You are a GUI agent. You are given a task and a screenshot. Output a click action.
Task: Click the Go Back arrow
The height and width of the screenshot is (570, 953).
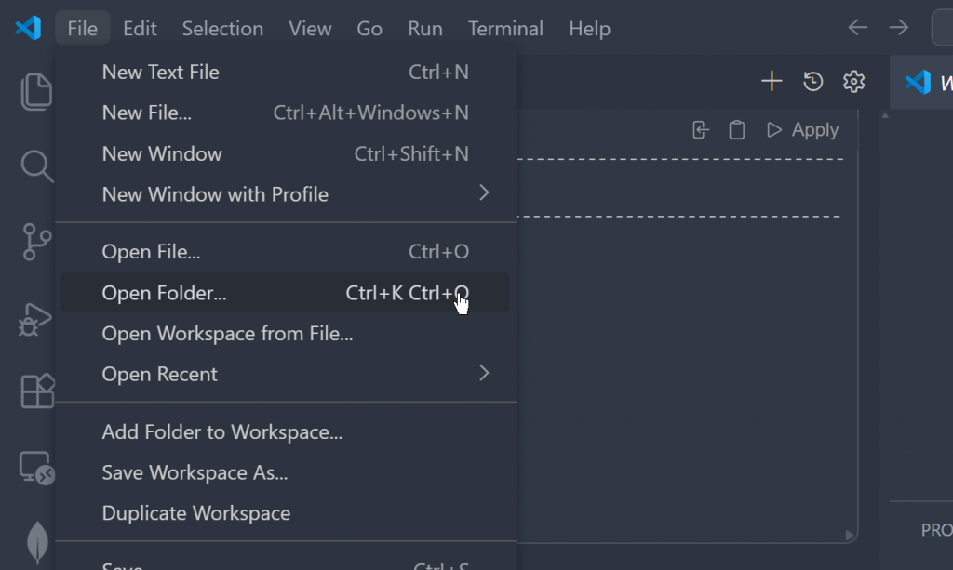[x=858, y=28]
